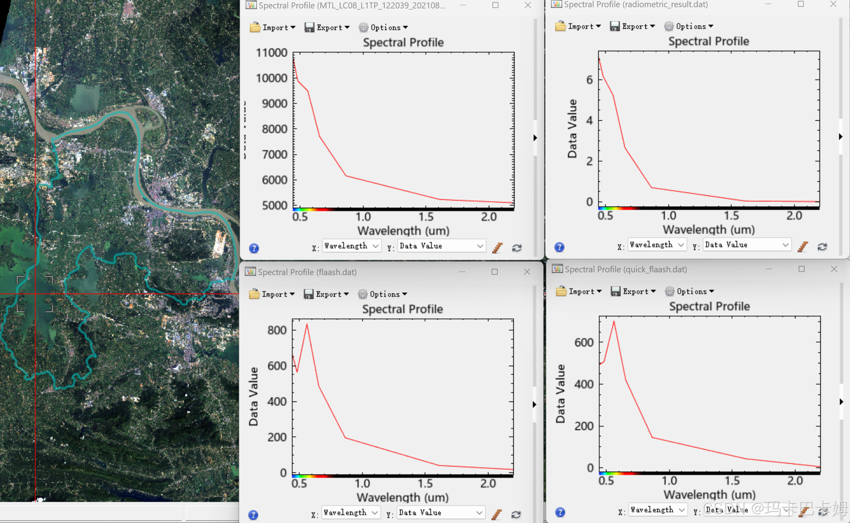Open X Wavelength dropdown in MTL_LC08 profile
Image resolution: width=850 pixels, height=523 pixels.
pos(352,246)
